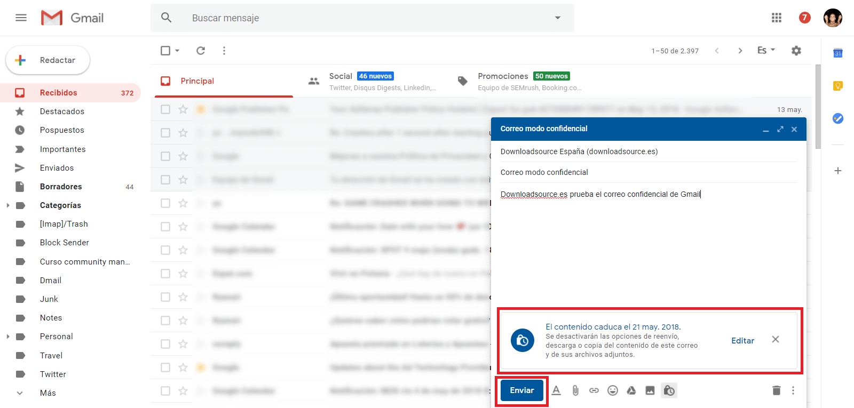Discard the draft with trash icon

click(777, 390)
